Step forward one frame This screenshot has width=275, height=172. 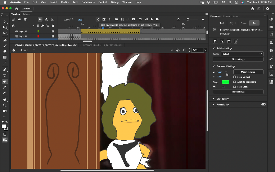click(158, 19)
